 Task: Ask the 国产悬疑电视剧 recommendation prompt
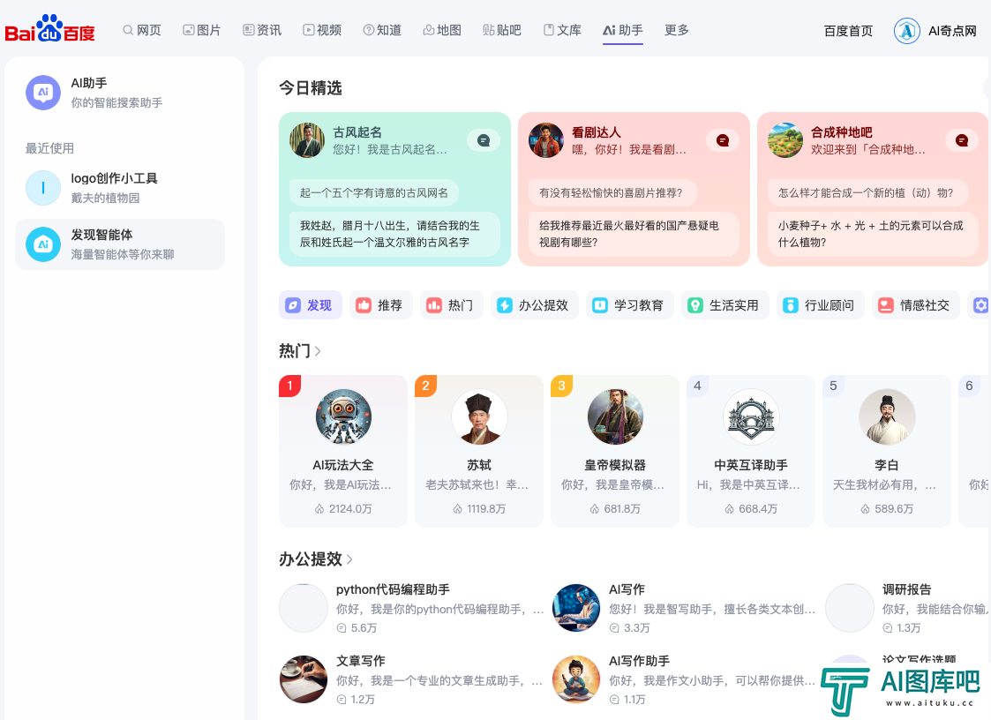point(634,234)
